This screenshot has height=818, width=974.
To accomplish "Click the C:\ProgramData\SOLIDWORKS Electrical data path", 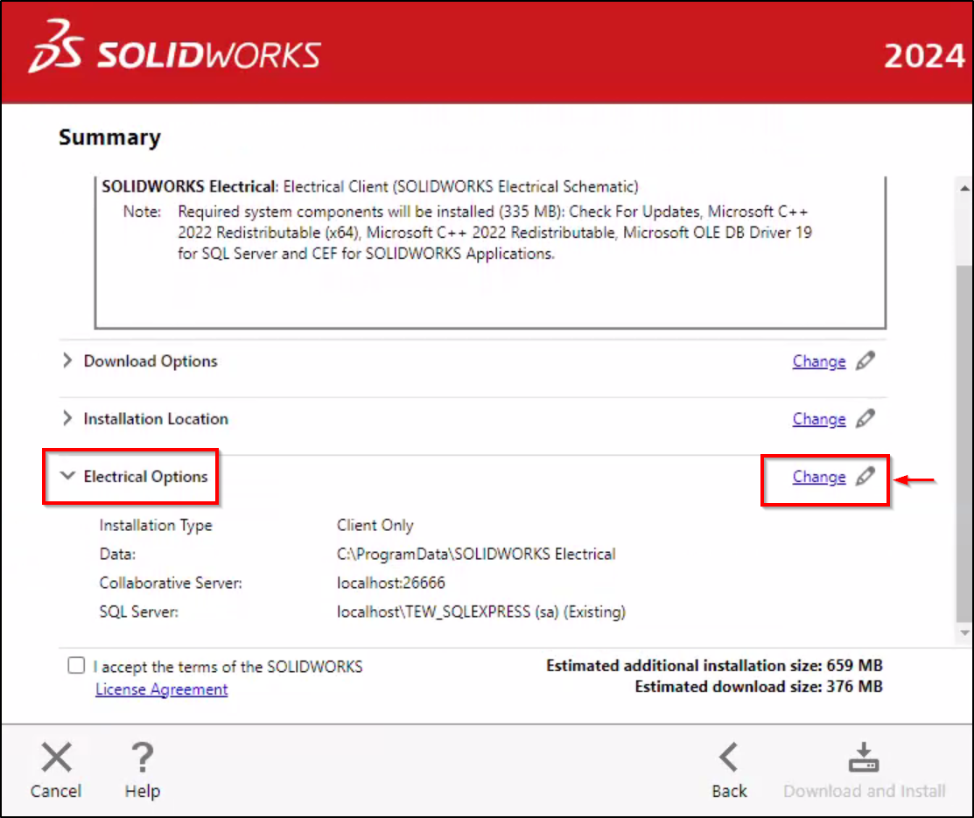I will click(476, 554).
